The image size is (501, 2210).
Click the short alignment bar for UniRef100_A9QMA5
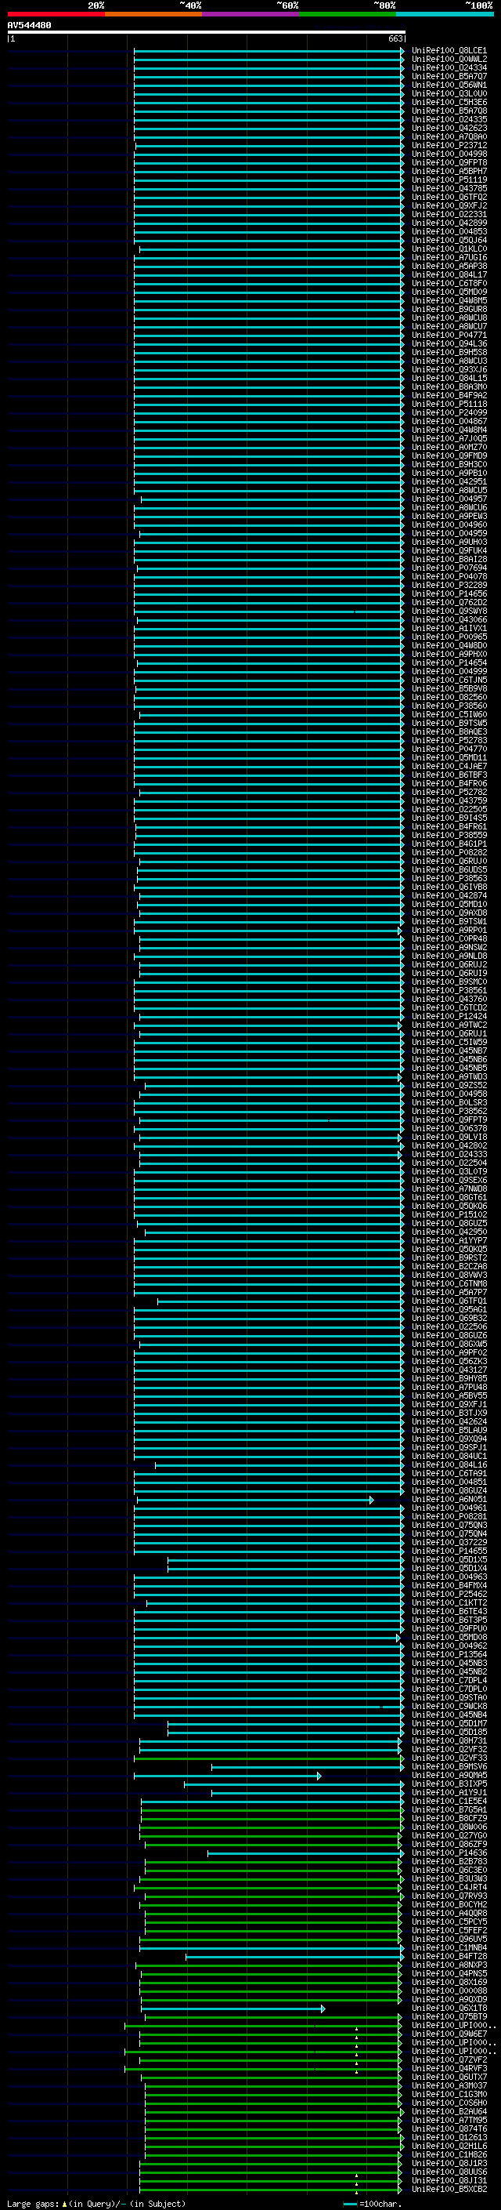227,1775
